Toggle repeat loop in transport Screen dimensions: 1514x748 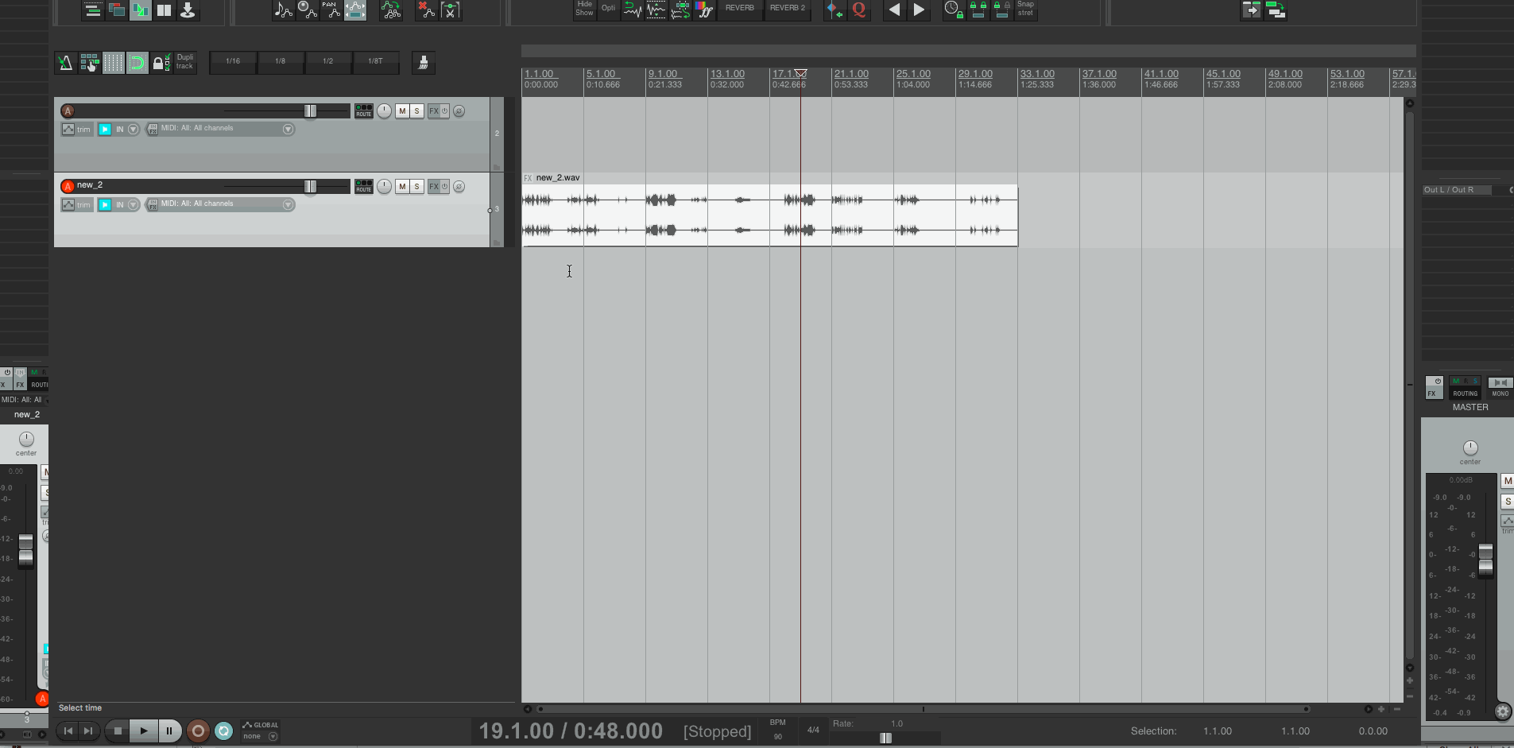224,731
